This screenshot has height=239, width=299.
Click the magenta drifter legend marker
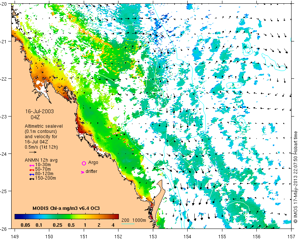pos(83,172)
